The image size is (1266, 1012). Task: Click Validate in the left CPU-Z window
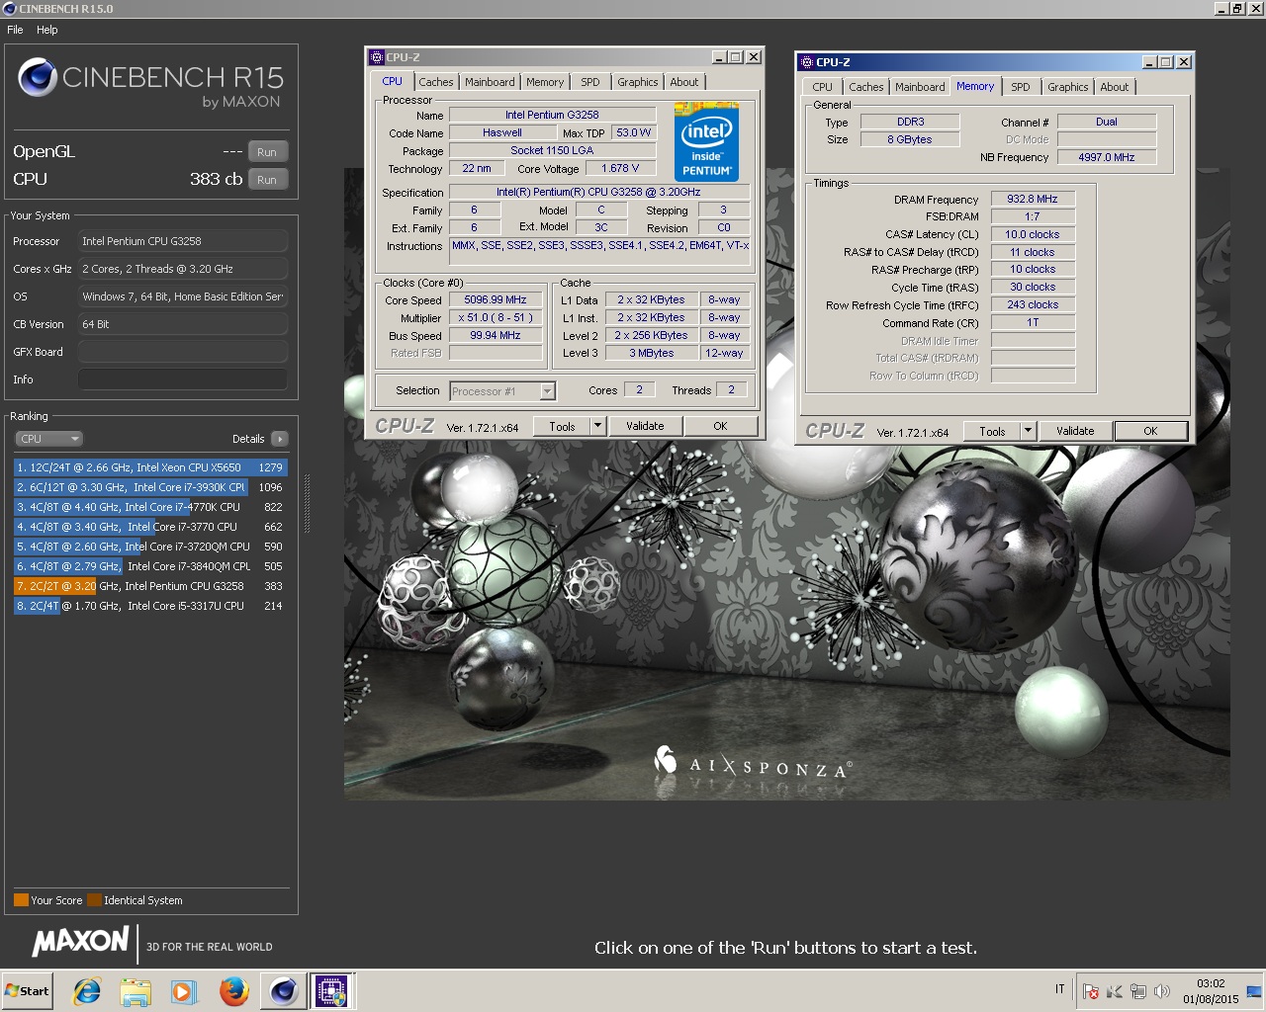(x=645, y=426)
